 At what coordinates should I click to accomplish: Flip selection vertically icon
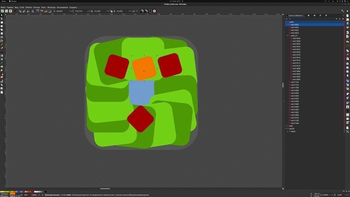[32, 11]
